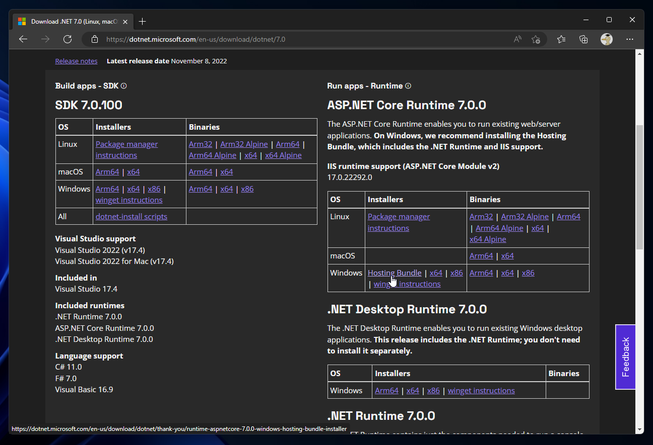The height and width of the screenshot is (445, 653).
Task: Open the Release notes link
Action: (76, 61)
